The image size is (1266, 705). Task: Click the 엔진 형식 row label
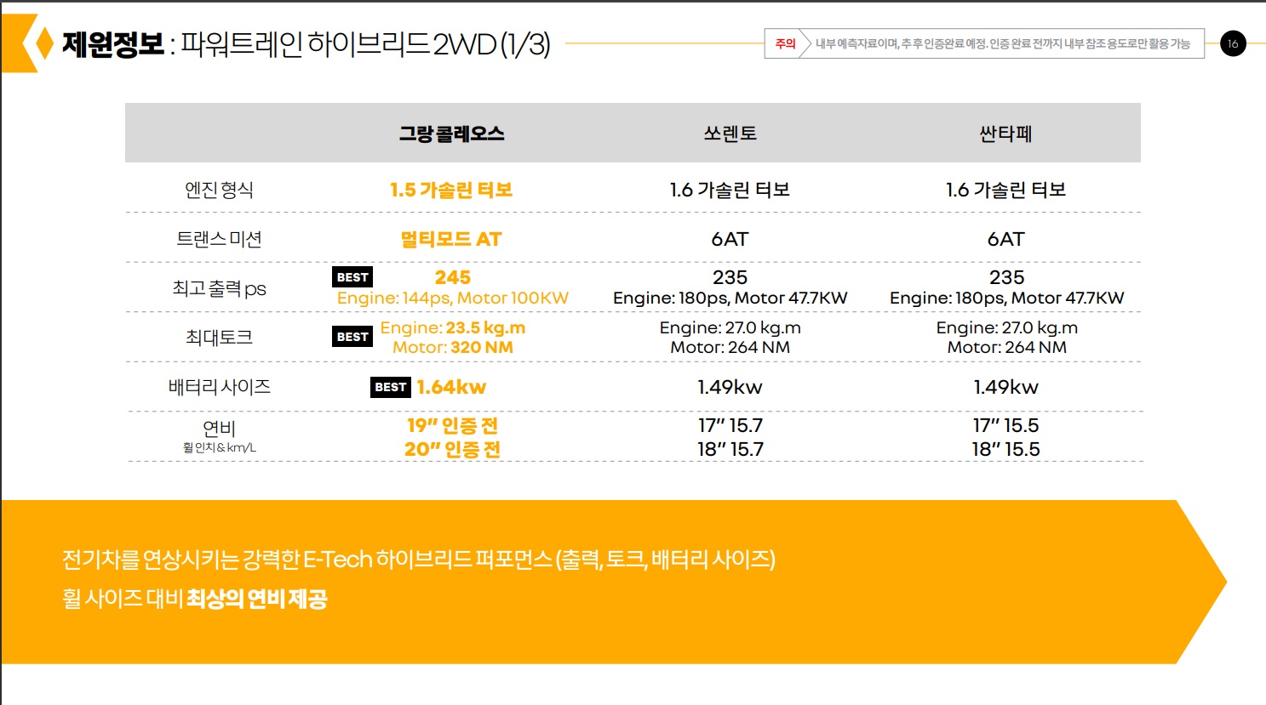click(x=219, y=190)
